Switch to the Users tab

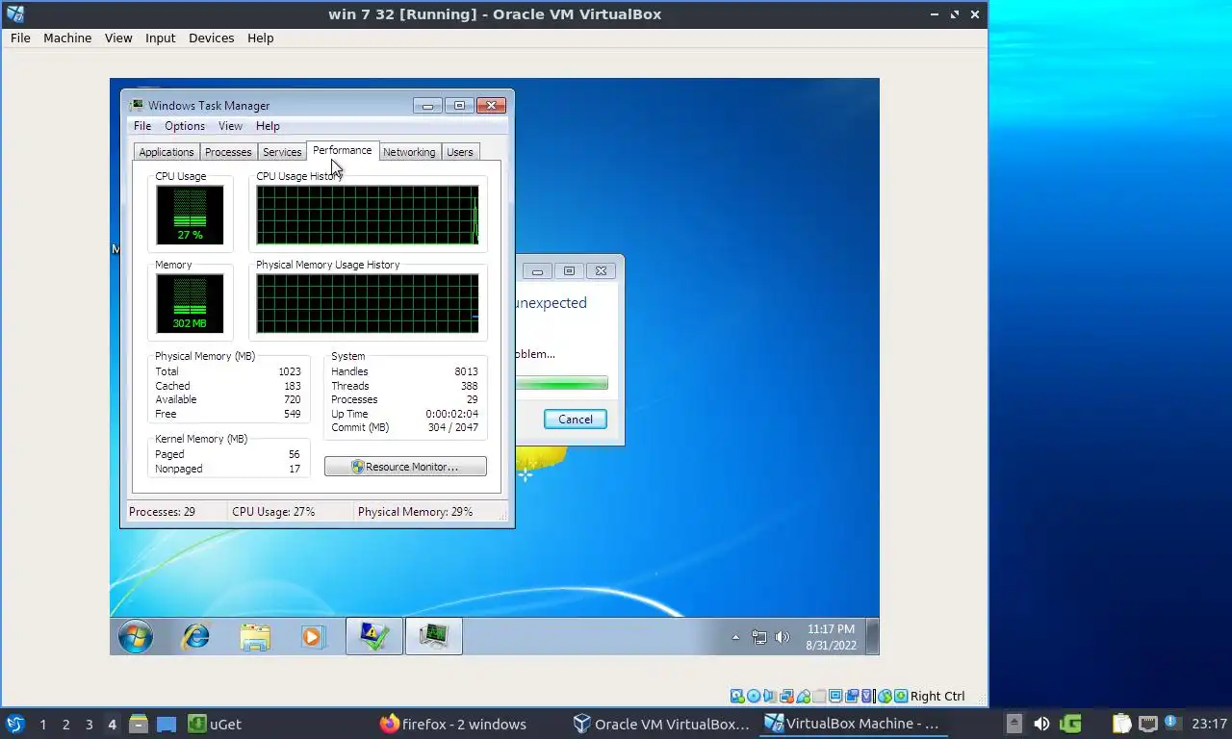coord(460,152)
